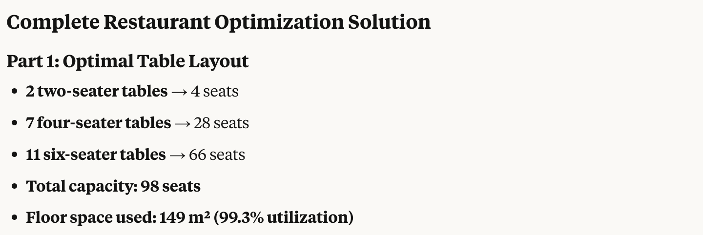The image size is (703, 235).
Task: Select the bold "11 six-seater tables" text
Action: pyautogui.click(x=96, y=155)
